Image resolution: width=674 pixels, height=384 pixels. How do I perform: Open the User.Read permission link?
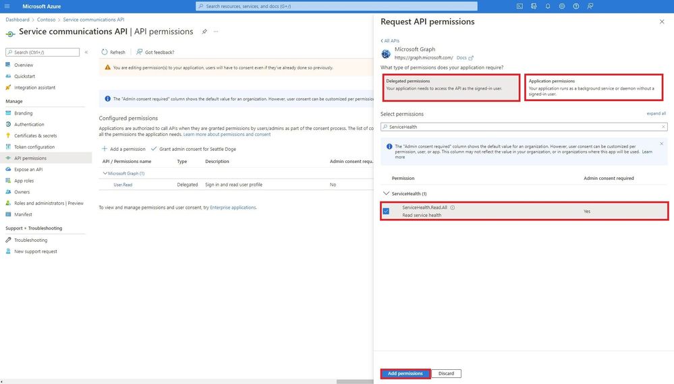tap(123, 185)
